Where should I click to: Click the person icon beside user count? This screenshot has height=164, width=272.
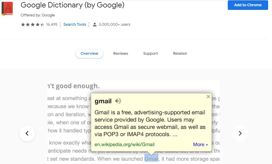95,25
